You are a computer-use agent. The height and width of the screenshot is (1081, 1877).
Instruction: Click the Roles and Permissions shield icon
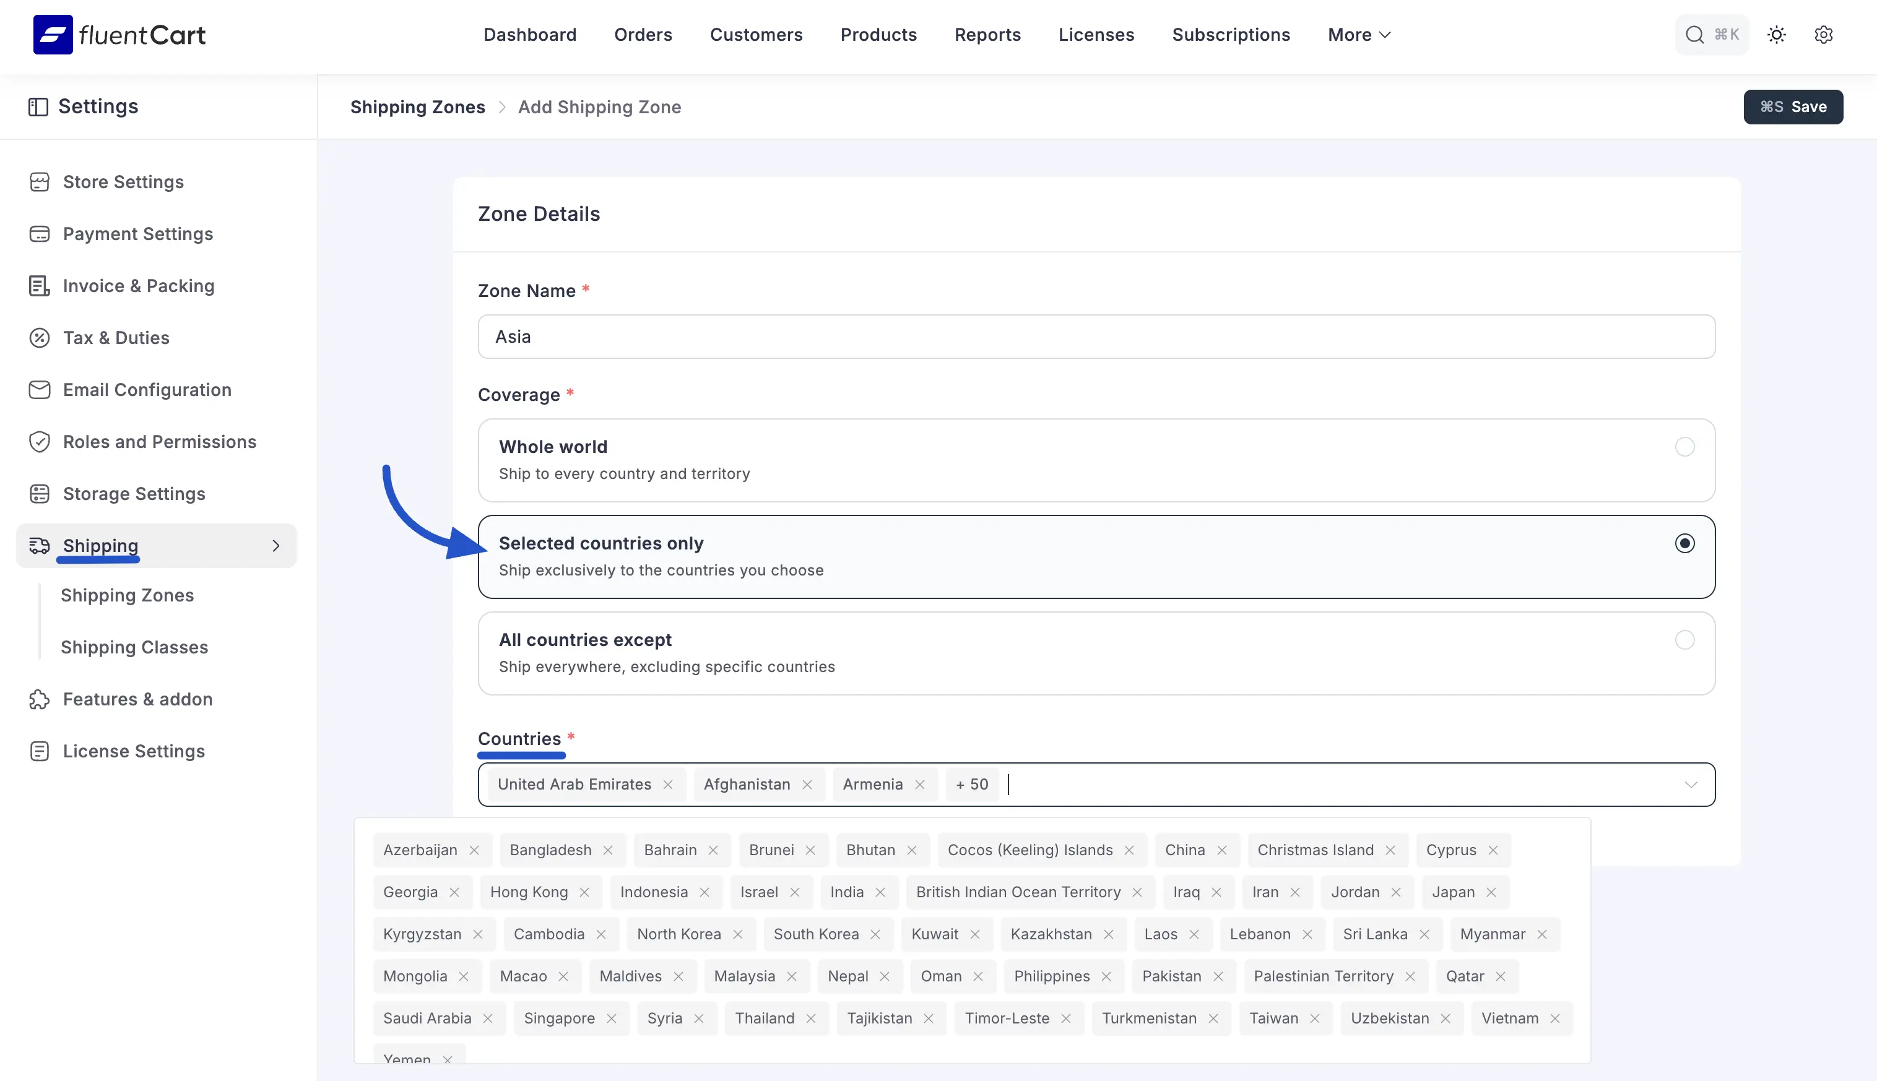pyautogui.click(x=40, y=442)
